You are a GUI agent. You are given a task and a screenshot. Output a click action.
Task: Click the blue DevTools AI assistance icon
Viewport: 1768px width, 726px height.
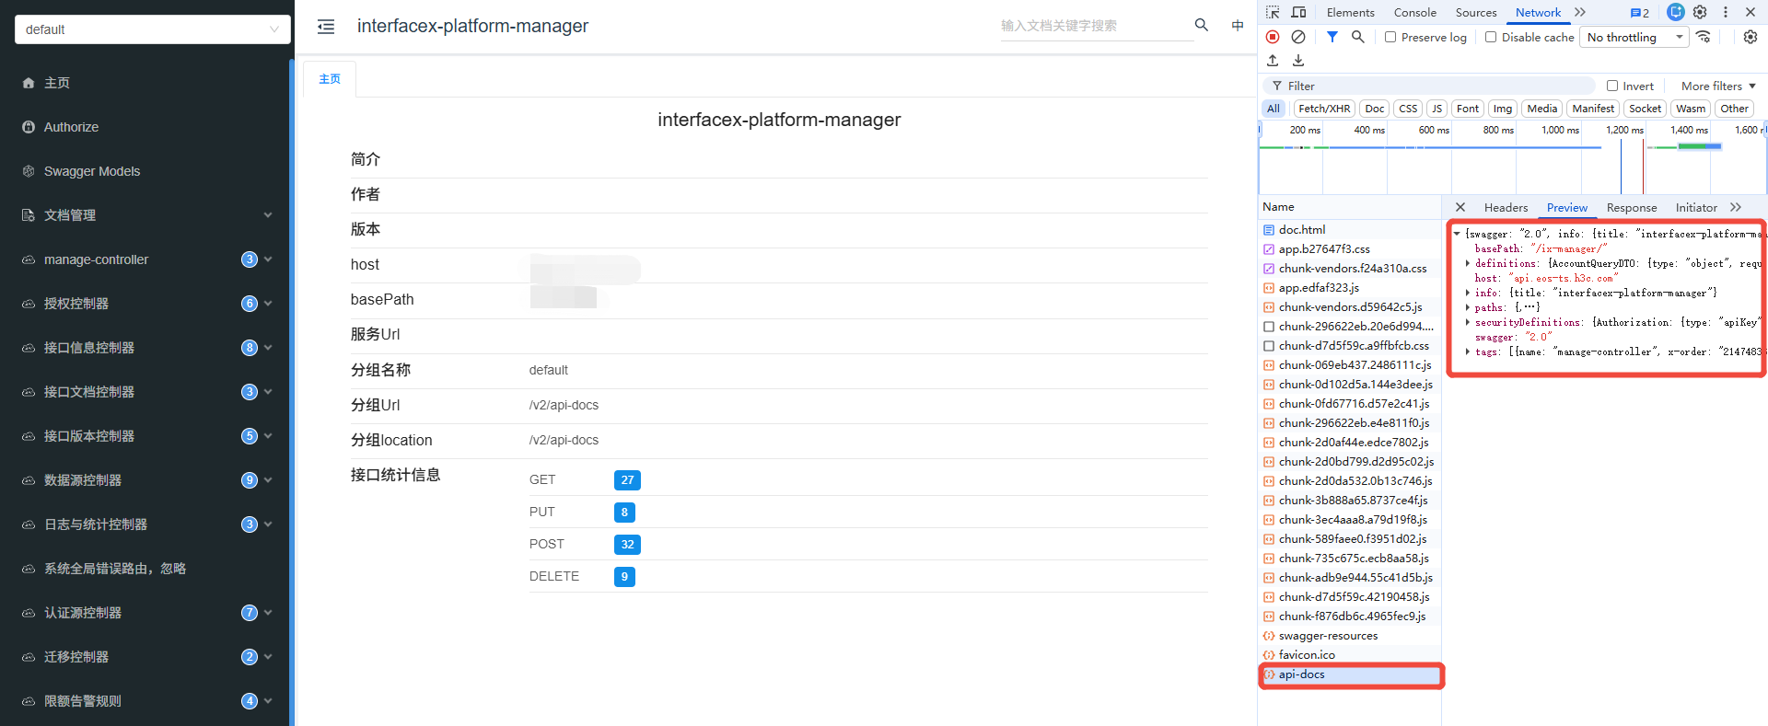pos(1676,12)
